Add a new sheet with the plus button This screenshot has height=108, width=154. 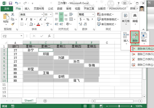pos(45,101)
